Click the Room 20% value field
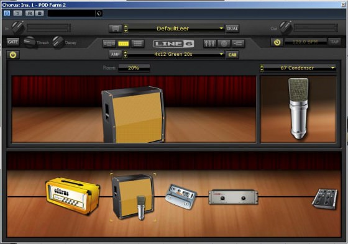This screenshot has height=244, width=348. 134,68
